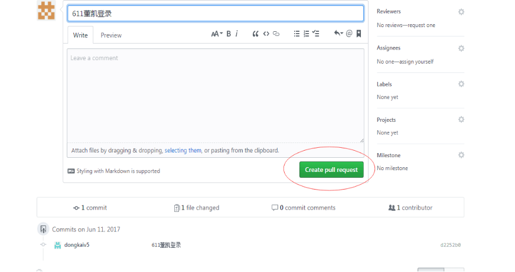Click the orange user avatar thumbnail
The height and width of the screenshot is (272, 515).
(x=46, y=11)
